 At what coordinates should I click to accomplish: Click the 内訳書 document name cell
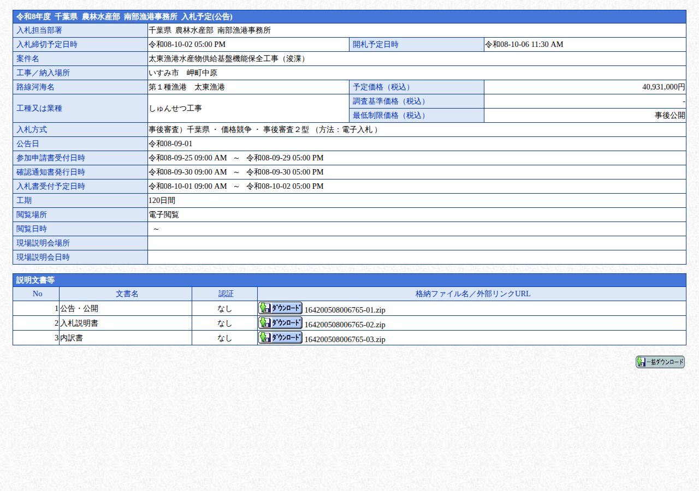click(126, 338)
